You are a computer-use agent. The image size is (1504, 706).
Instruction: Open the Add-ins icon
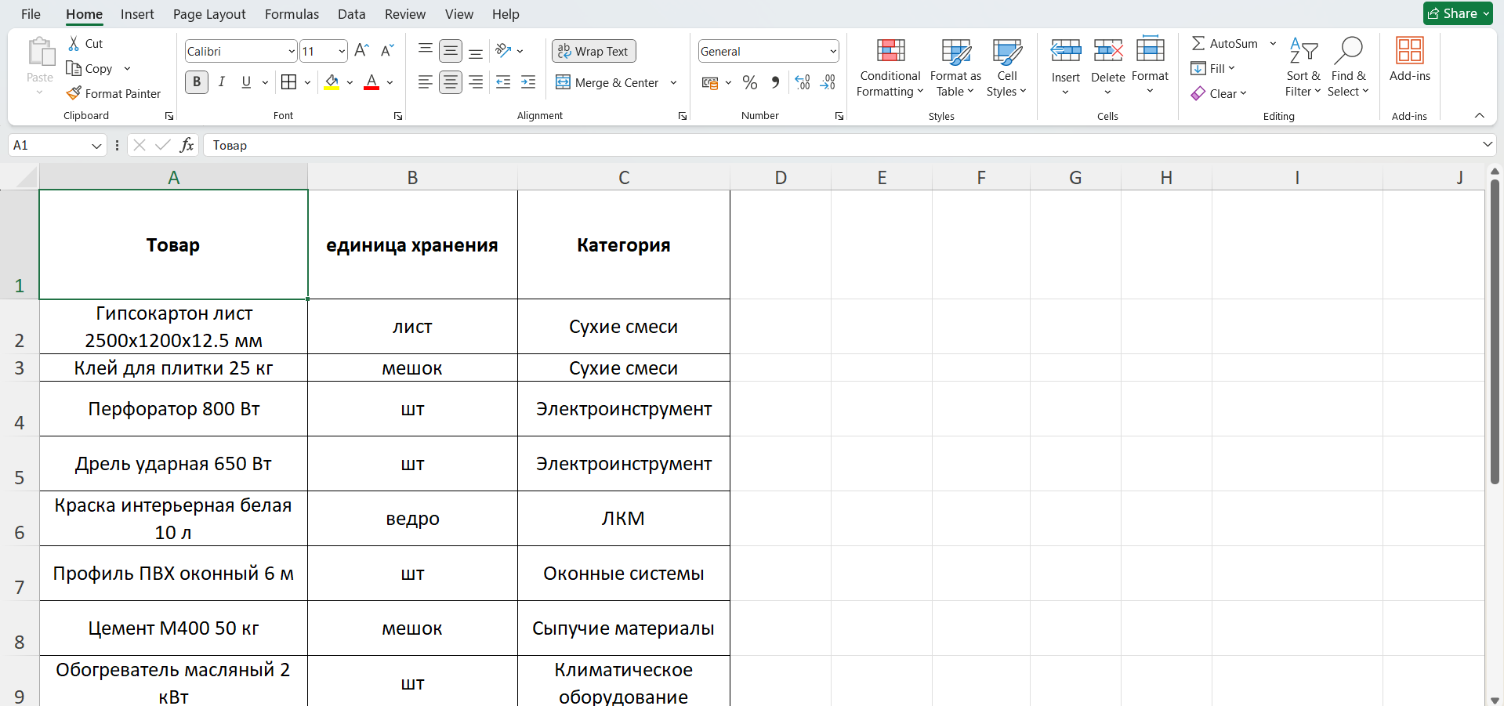pyautogui.click(x=1409, y=51)
